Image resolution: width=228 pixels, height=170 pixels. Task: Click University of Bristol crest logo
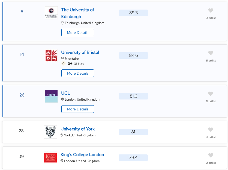point(51,55)
